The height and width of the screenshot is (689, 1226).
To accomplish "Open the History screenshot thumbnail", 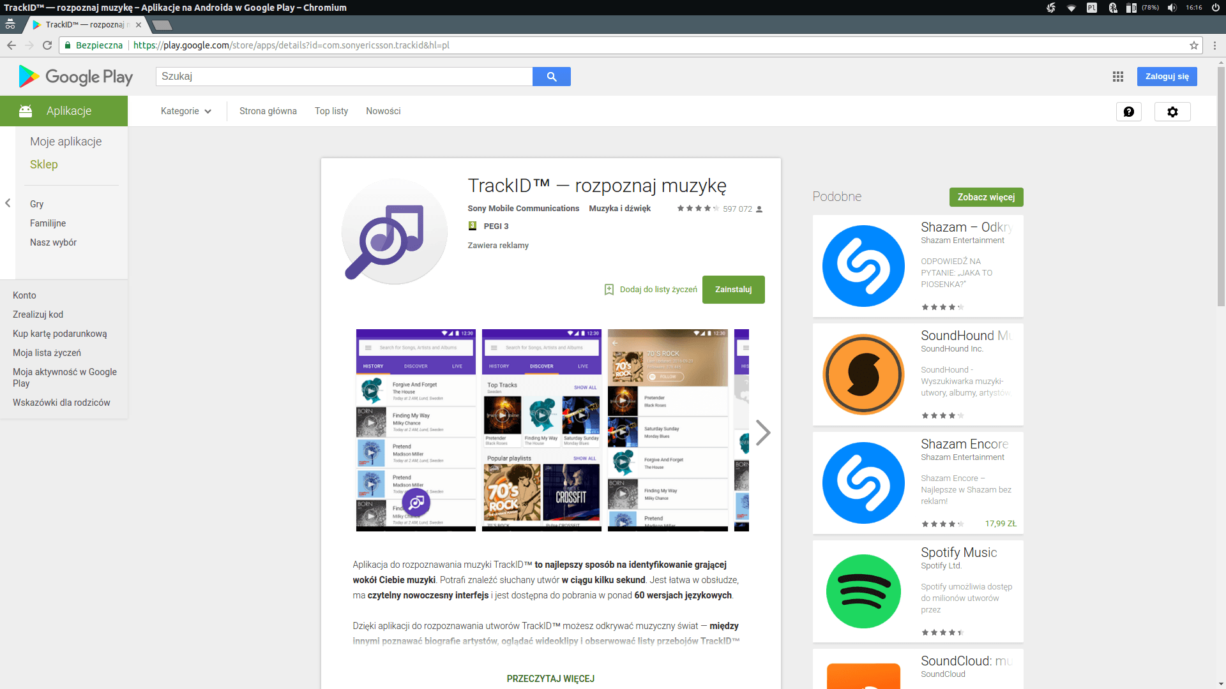I will point(416,430).
